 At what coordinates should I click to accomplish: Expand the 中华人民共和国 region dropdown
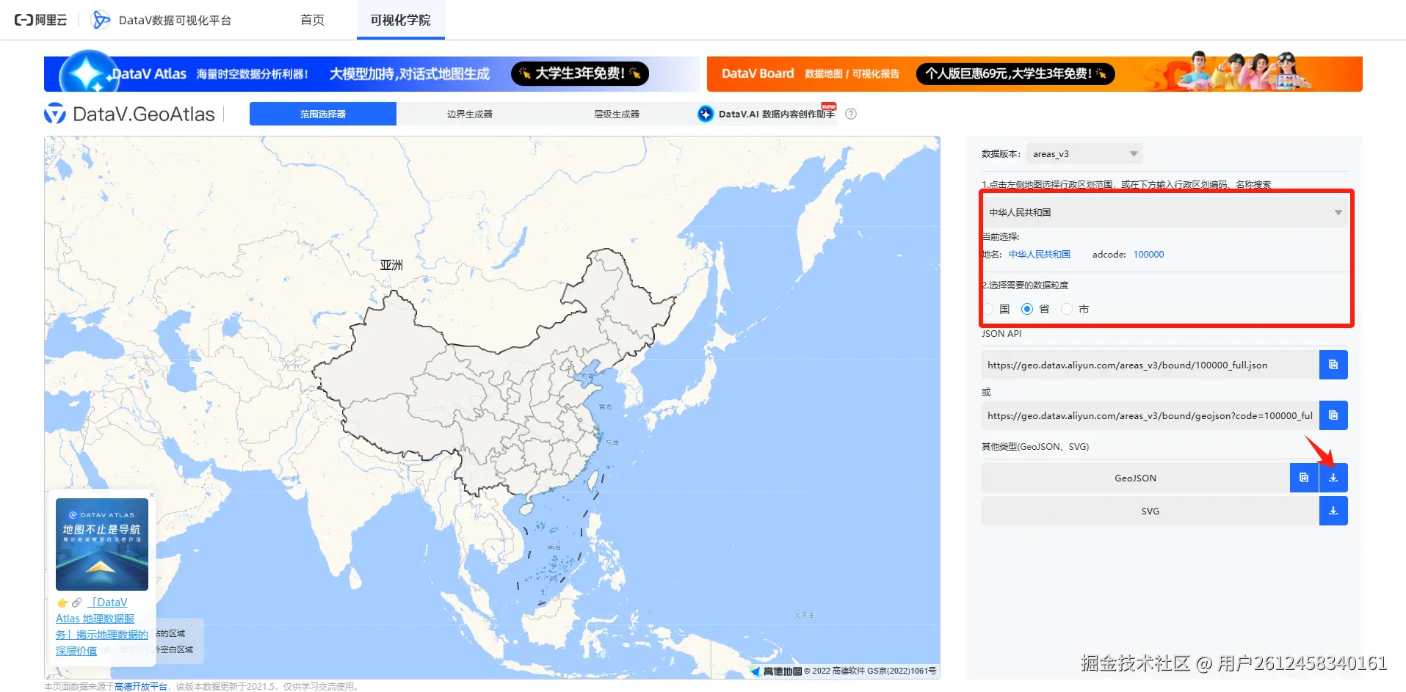click(1165, 212)
